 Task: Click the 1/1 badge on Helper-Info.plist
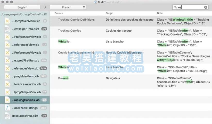pyautogui.click(x=44, y=29)
